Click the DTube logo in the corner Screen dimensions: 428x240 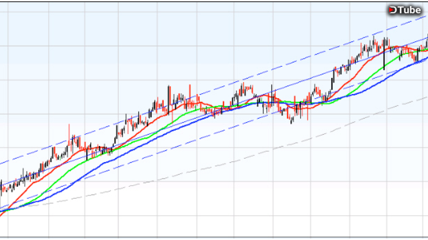click(405, 10)
